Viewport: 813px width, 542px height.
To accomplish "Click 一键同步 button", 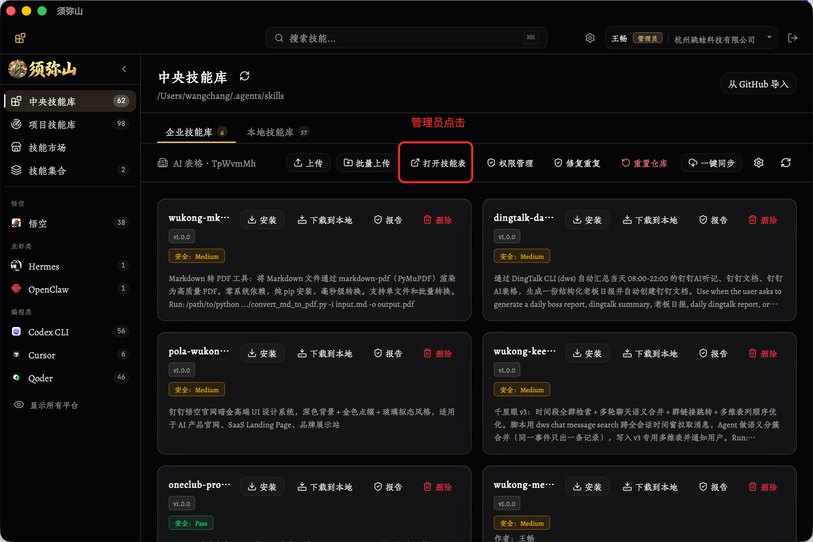I will point(711,163).
